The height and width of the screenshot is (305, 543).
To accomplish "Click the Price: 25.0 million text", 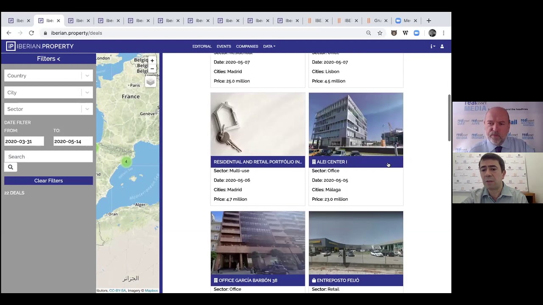I will pos(232,81).
